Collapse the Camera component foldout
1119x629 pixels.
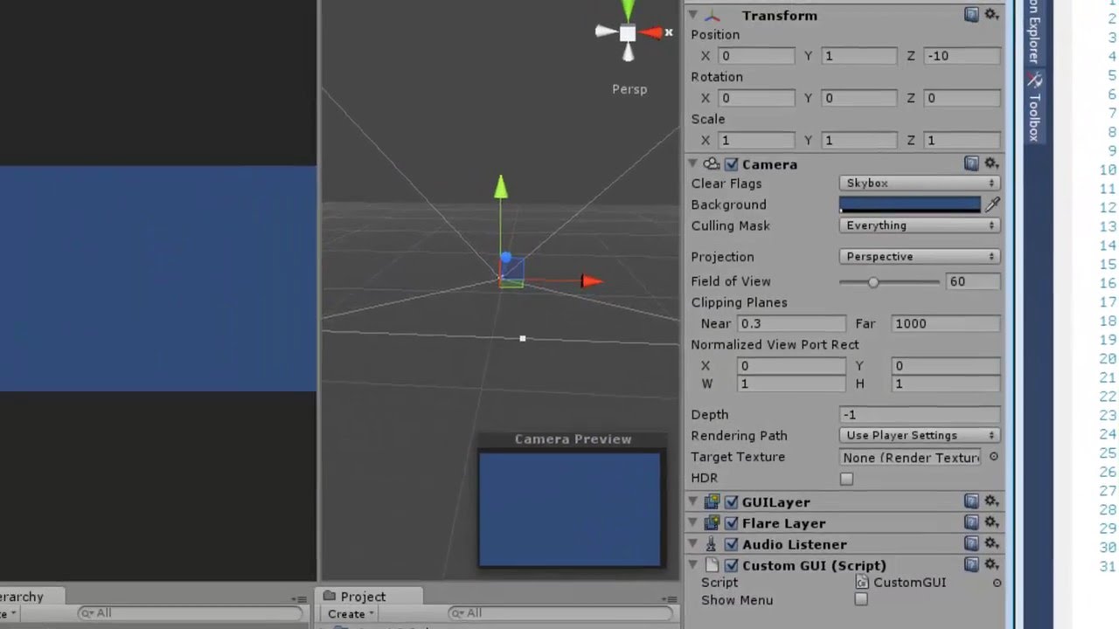click(x=693, y=163)
